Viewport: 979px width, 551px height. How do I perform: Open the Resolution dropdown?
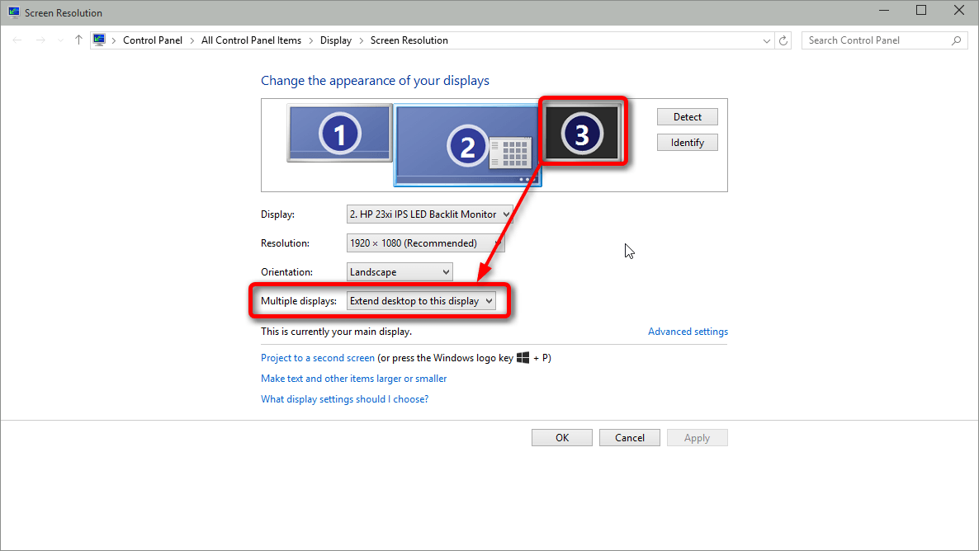tap(425, 243)
